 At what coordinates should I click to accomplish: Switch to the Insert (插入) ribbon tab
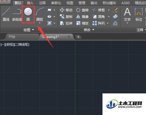click(x=30, y=3)
